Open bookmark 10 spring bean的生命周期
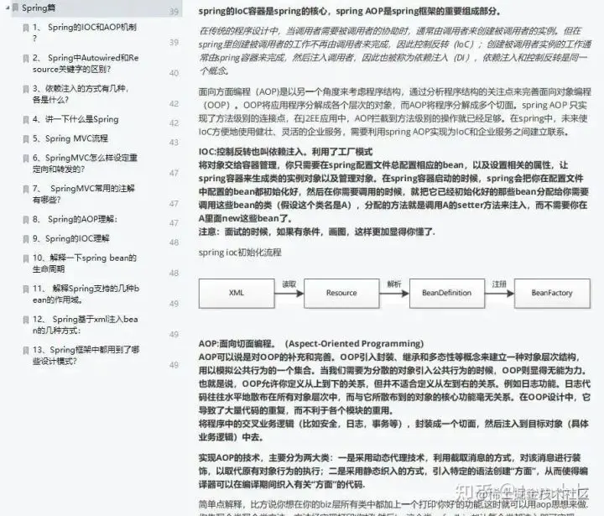 tap(85, 263)
